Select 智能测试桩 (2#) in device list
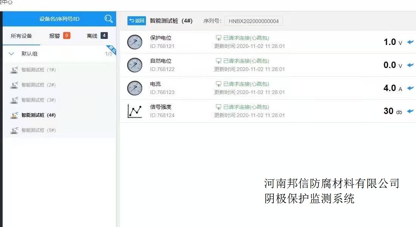416x227 pixels. coord(38,85)
